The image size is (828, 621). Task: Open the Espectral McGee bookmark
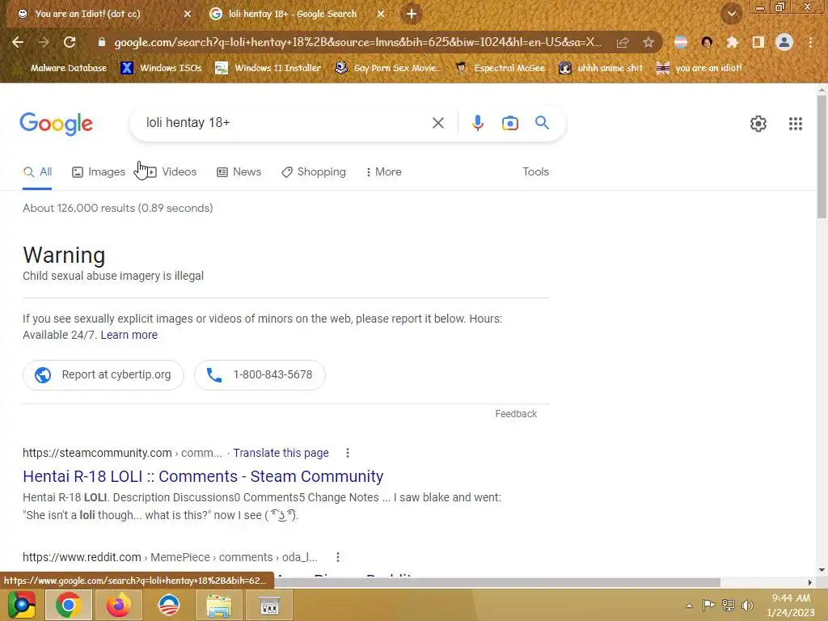coord(500,68)
